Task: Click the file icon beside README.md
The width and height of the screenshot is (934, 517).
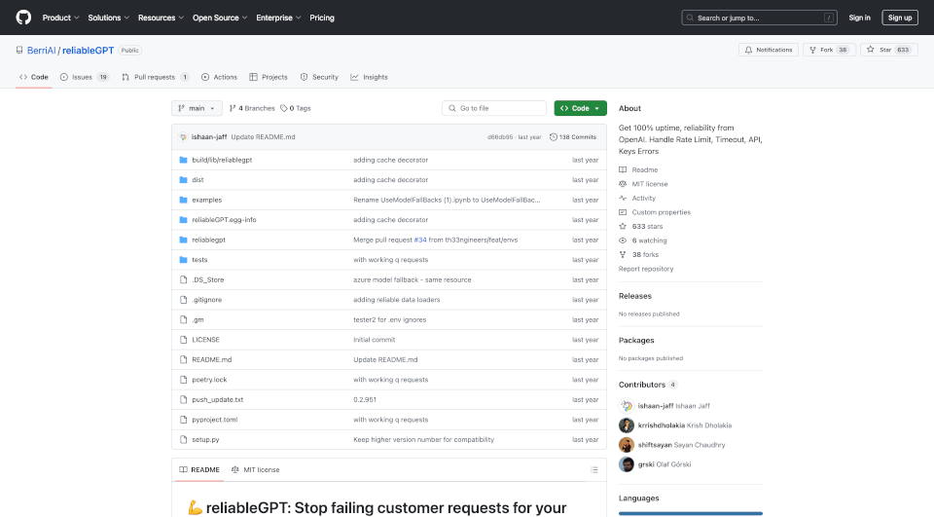Action: [184, 359]
